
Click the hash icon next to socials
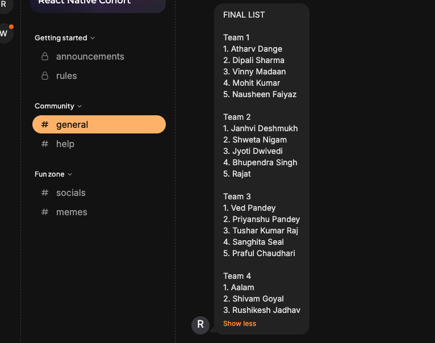(45, 193)
